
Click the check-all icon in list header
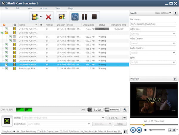pos(4,25)
